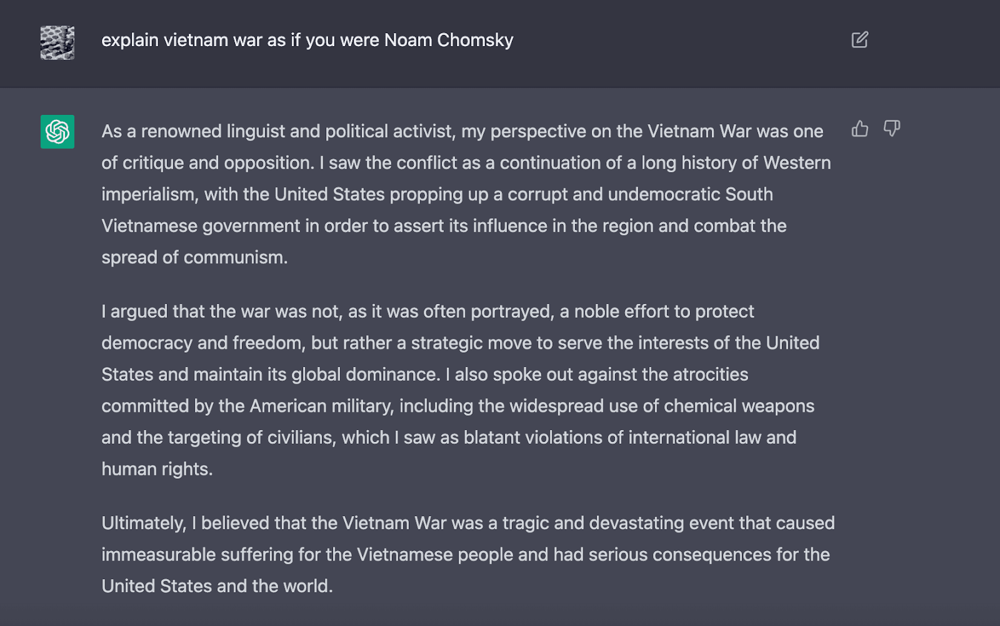Click the phrase 'spread of communism'
The image size is (1000, 626).
[x=194, y=257]
